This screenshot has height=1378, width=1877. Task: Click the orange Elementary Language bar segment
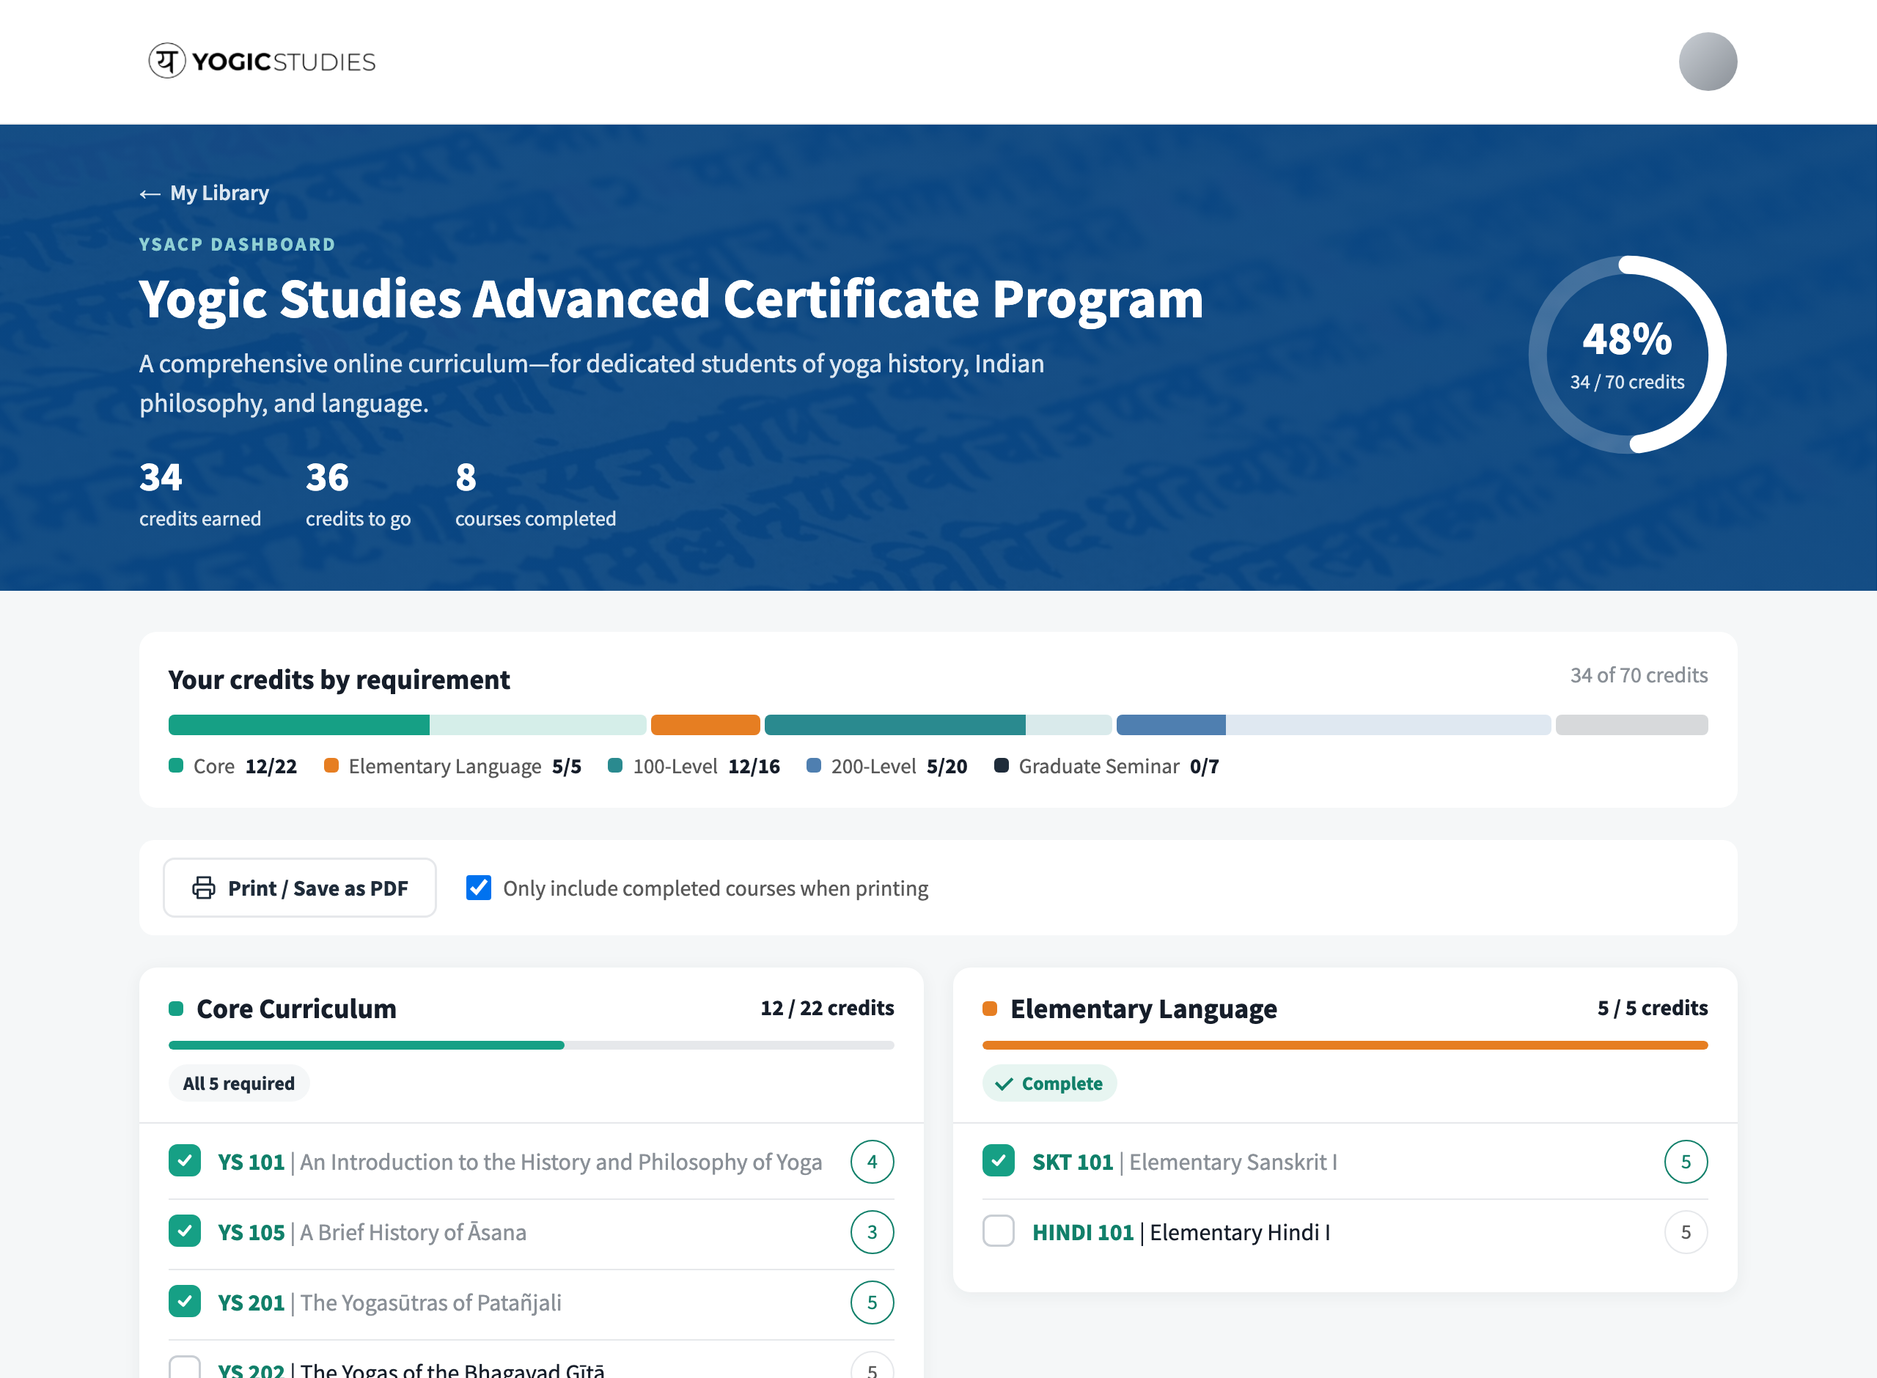point(705,725)
